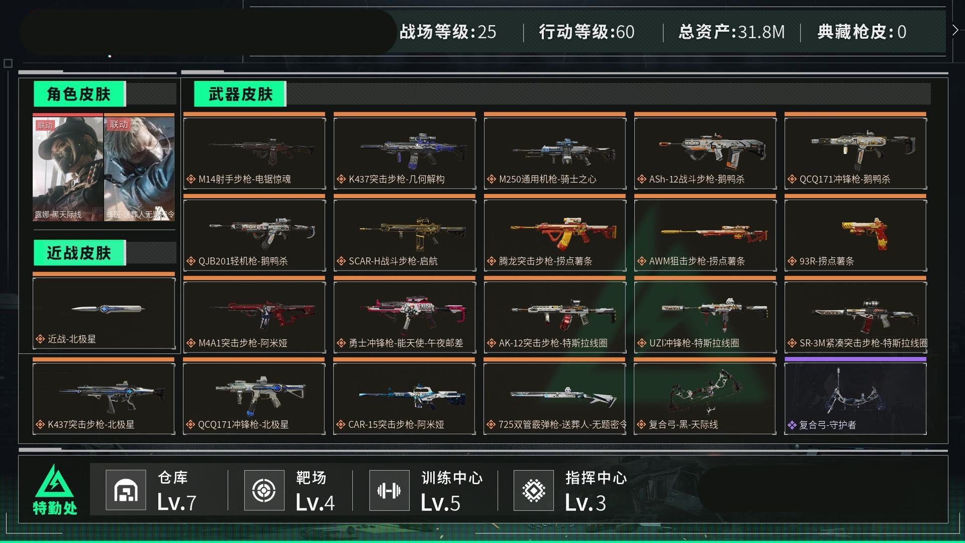Screen dimensions: 965x543
Task: Click the diamond icon beside SCAR-H战斗步枪-启航
Action: [x=341, y=261]
